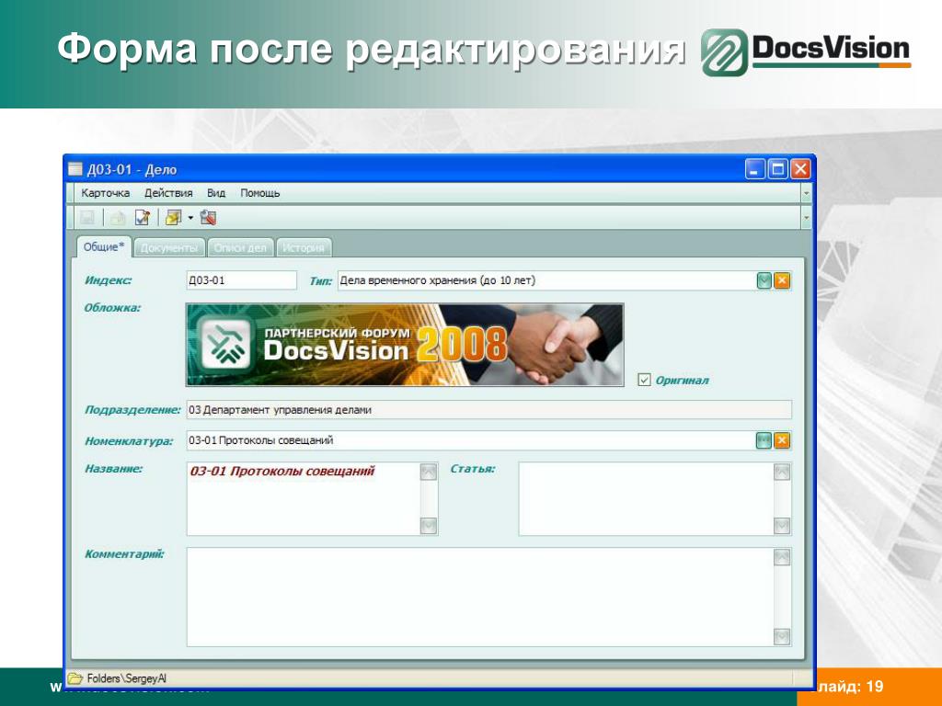This screenshot has width=942, height=706.
Task: Click Название scrollbar down arrow
Action: 429,525
